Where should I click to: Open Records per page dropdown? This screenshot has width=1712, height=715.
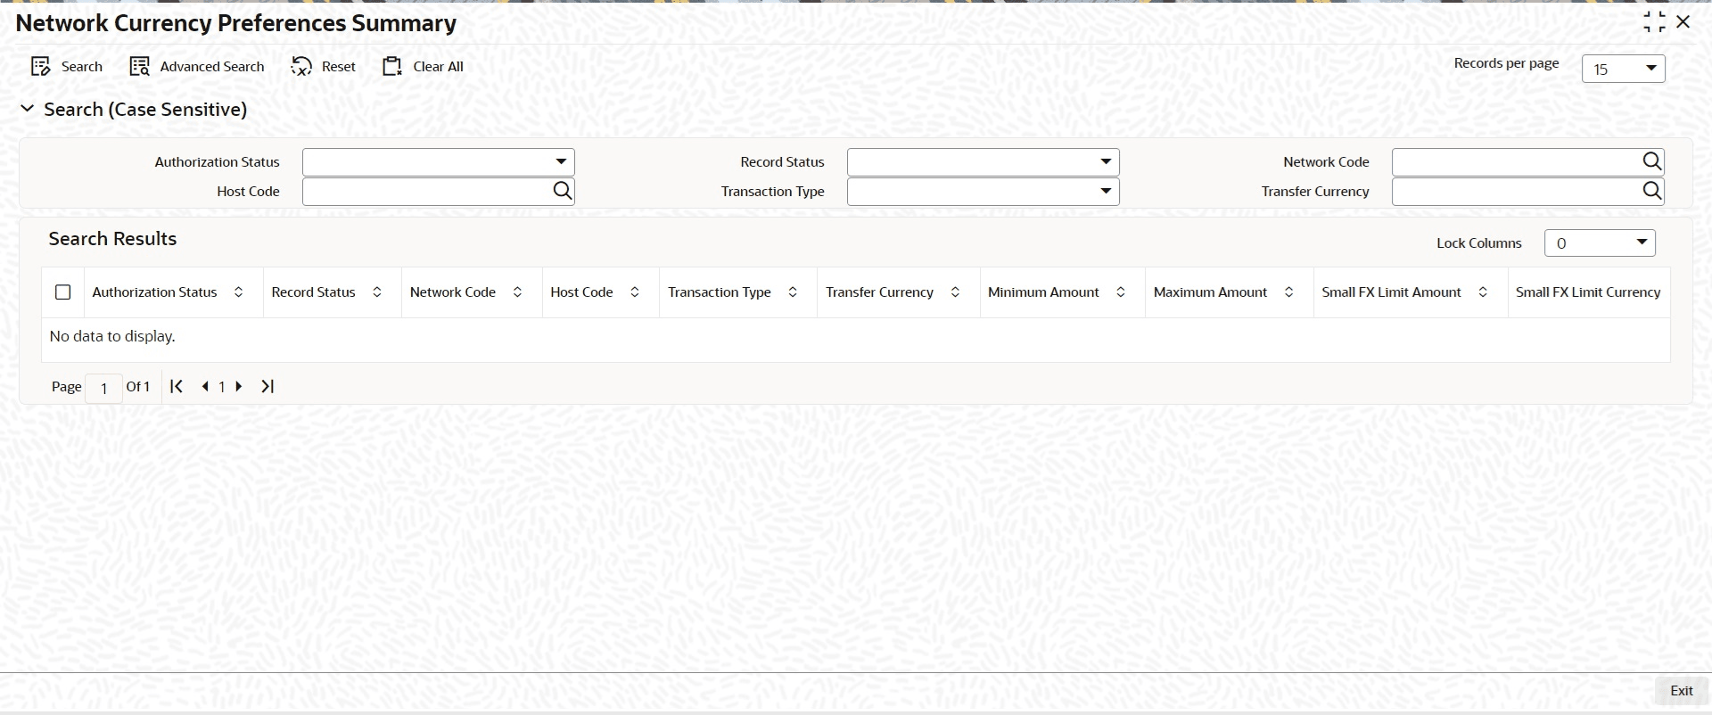1623,69
